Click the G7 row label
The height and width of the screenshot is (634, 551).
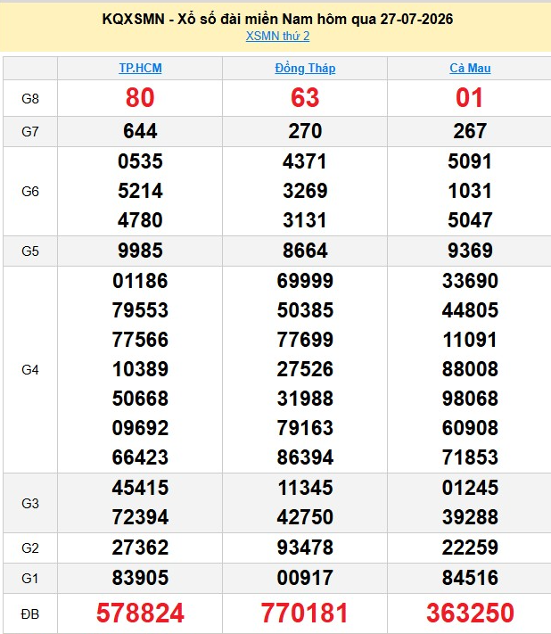pos(30,132)
